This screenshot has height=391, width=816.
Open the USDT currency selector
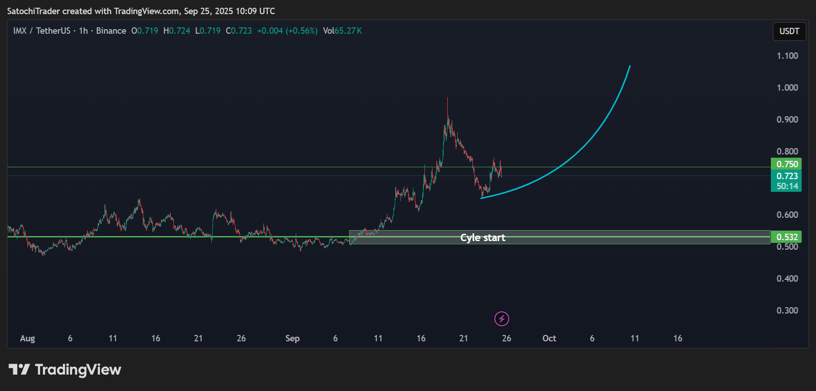(789, 31)
